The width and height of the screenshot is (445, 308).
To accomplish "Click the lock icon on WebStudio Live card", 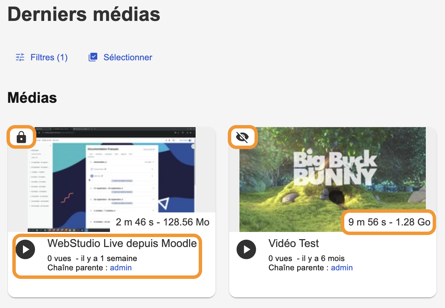I will point(21,138).
